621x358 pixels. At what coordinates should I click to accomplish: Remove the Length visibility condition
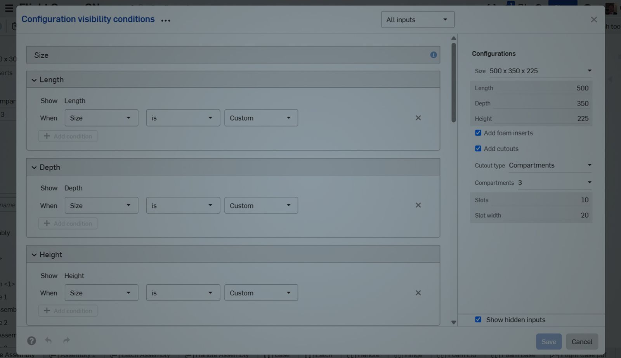coord(418,118)
